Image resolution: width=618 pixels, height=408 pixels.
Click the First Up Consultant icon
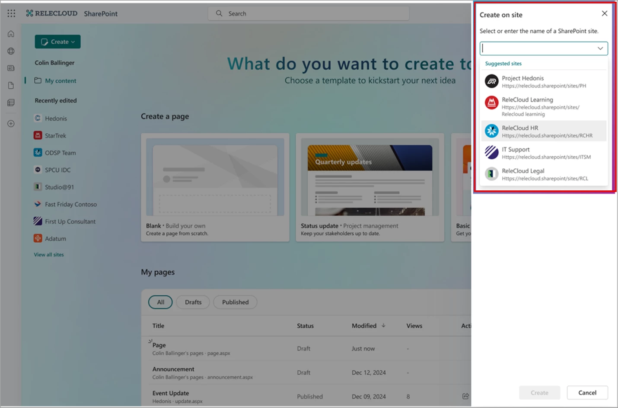(38, 221)
